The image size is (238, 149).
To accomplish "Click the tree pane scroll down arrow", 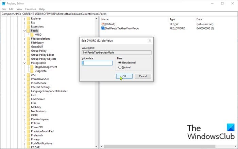I will (96, 146).
